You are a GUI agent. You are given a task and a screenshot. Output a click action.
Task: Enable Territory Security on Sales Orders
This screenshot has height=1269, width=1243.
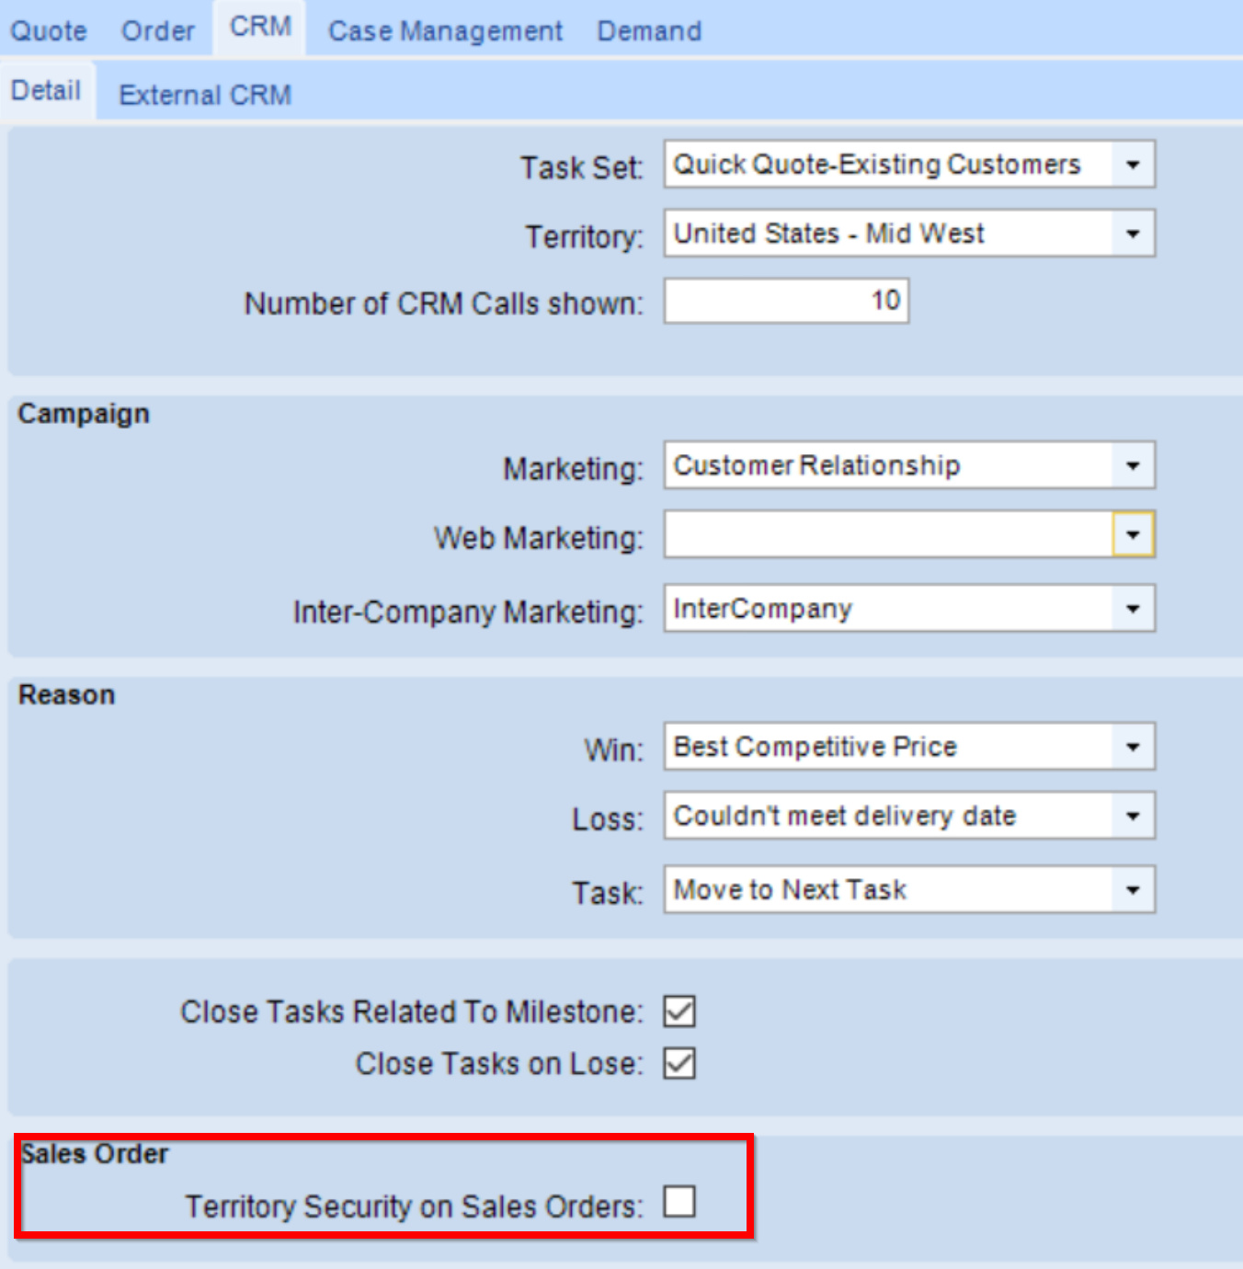click(x=679, y=1201)
